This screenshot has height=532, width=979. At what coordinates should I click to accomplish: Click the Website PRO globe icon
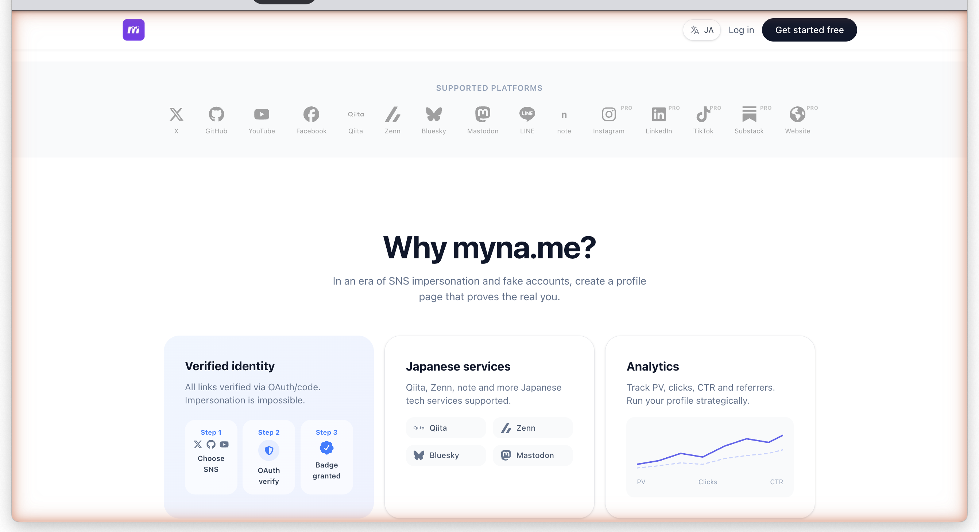coord(797,114)
